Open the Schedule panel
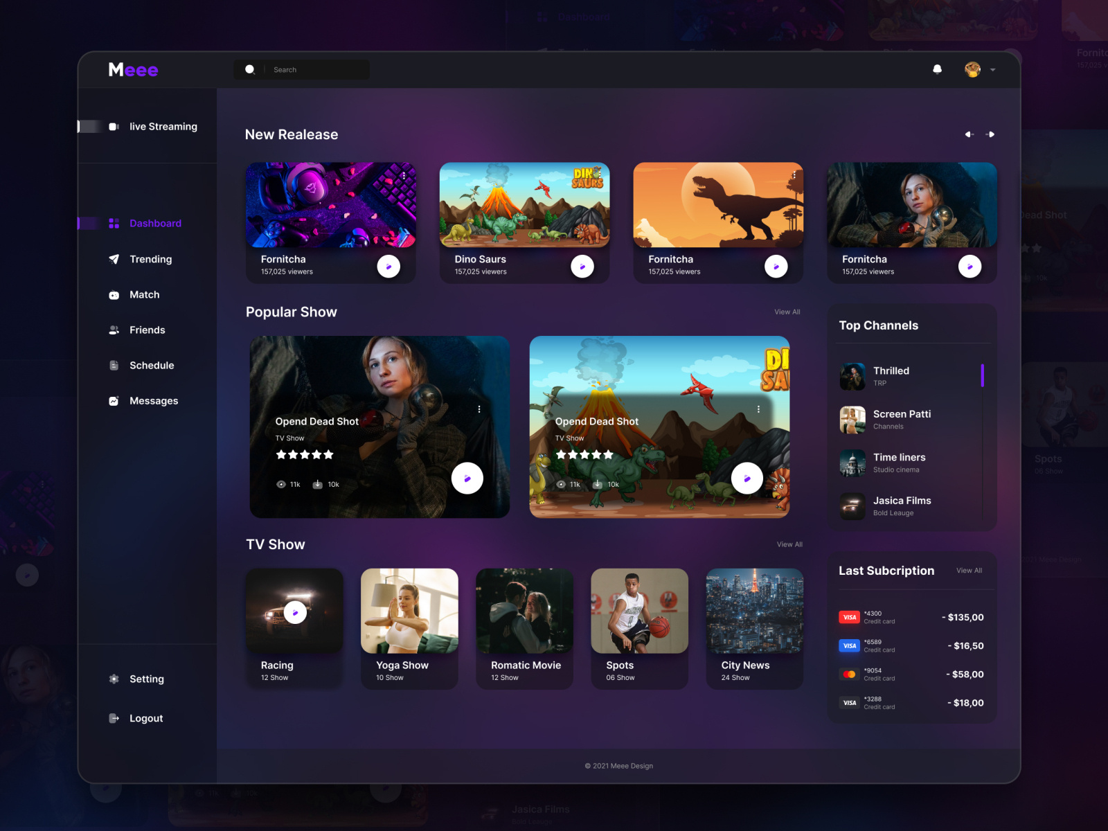Viewport: 1108px width, 831px height. pos(152,365)
